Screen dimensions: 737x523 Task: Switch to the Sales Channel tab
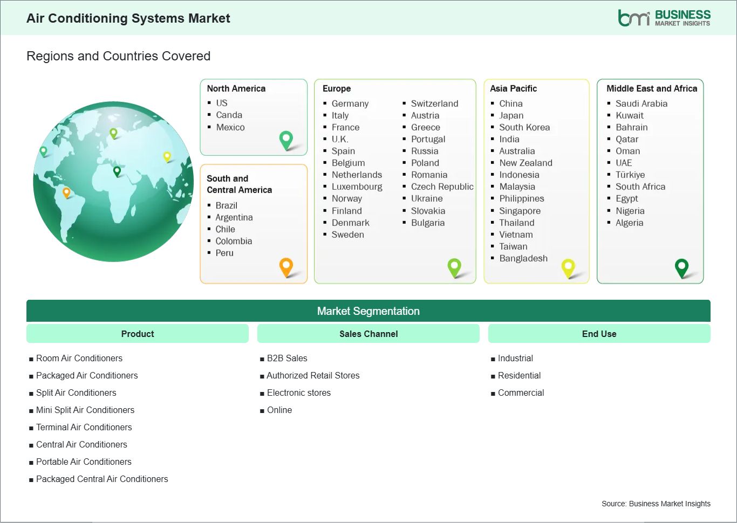point(368,333)
